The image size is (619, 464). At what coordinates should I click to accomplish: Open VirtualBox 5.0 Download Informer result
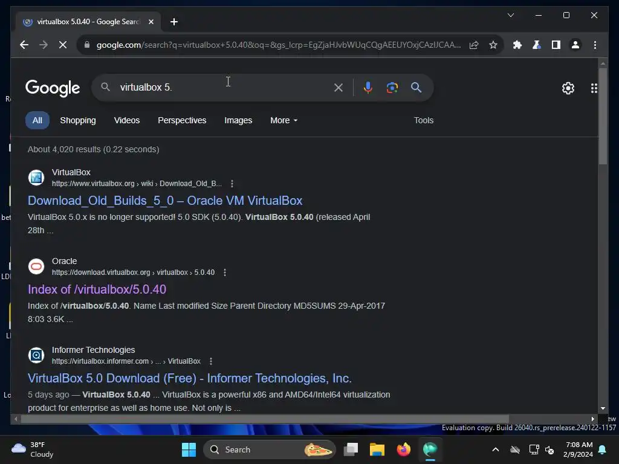point(189,378)
